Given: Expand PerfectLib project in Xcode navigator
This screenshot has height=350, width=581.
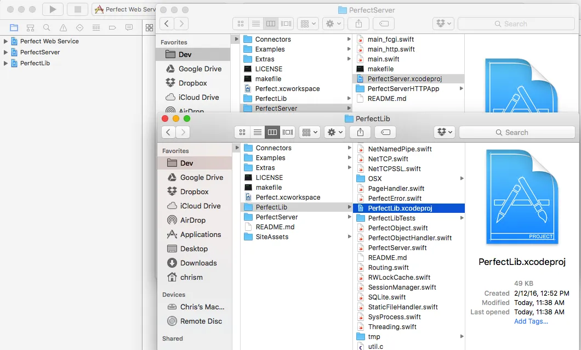Looking at the screenshot, I should click(x=5, y=64).
